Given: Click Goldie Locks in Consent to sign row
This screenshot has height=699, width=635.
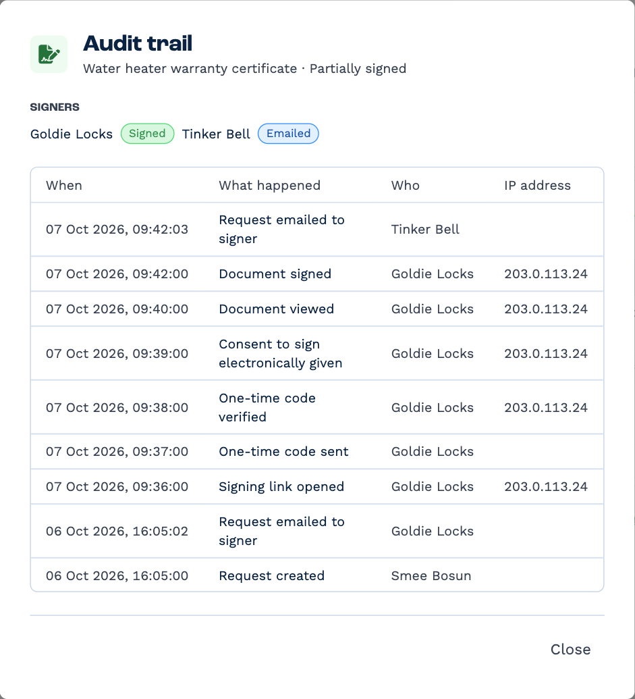Looking at the screenshot, I should pyautogui.click(x=433, y=353).
